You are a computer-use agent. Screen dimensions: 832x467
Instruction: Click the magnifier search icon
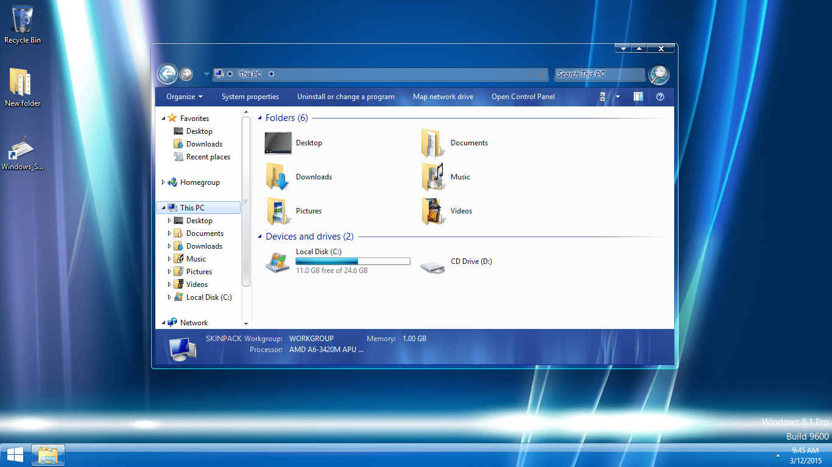coord(658,74)
